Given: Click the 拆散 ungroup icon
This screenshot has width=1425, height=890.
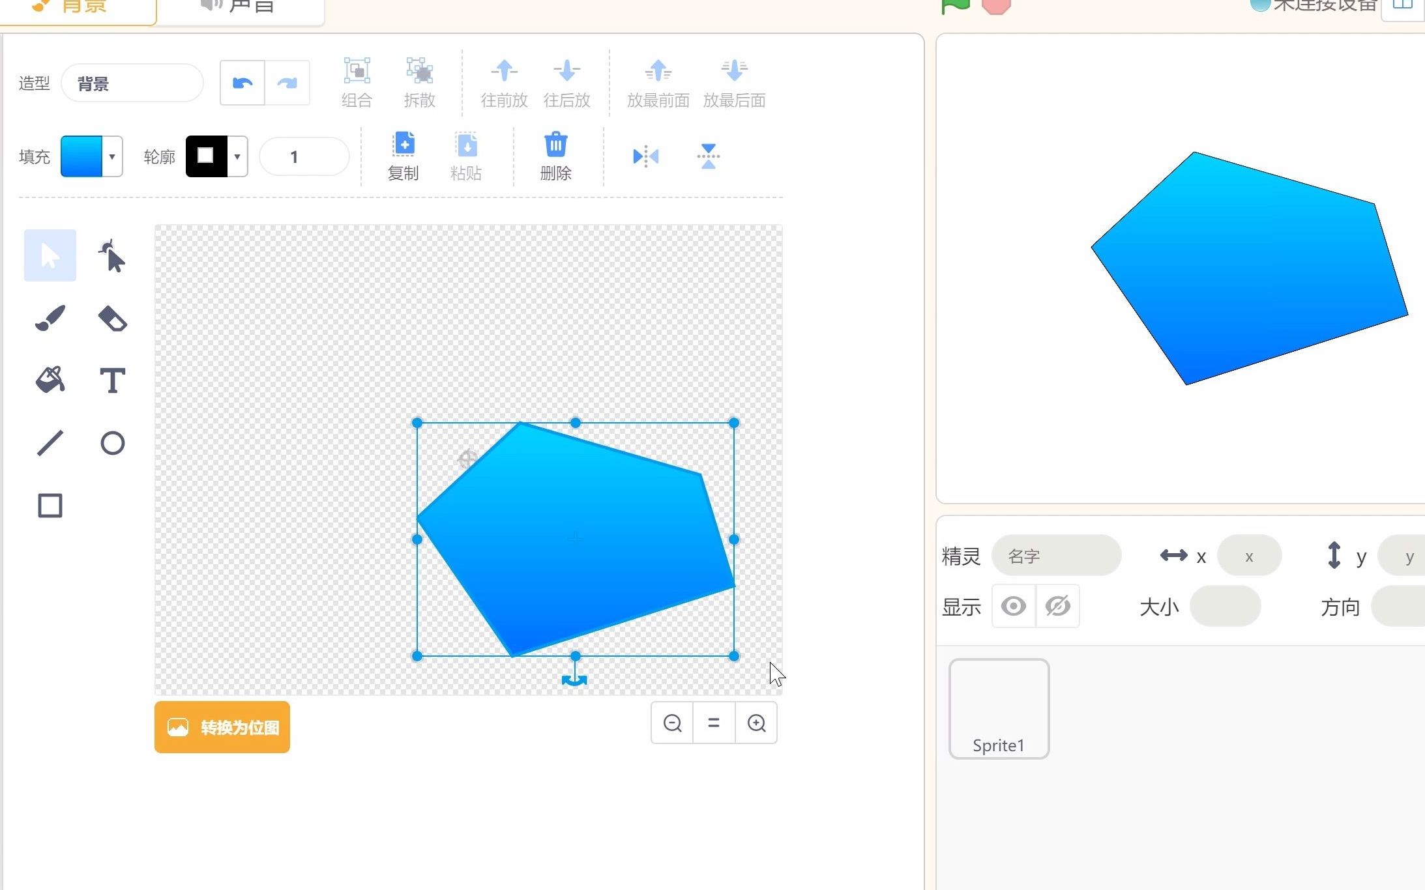Looking at the screenshot, I should pos(419,70).
